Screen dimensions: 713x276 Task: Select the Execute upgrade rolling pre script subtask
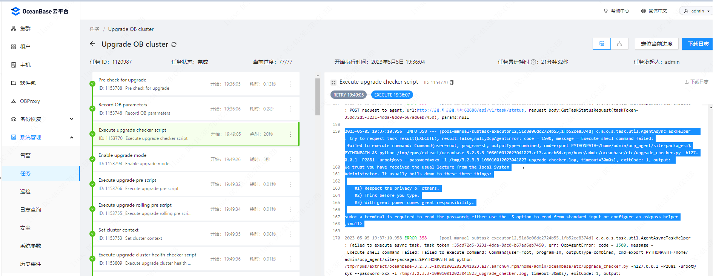pos(196,209)
